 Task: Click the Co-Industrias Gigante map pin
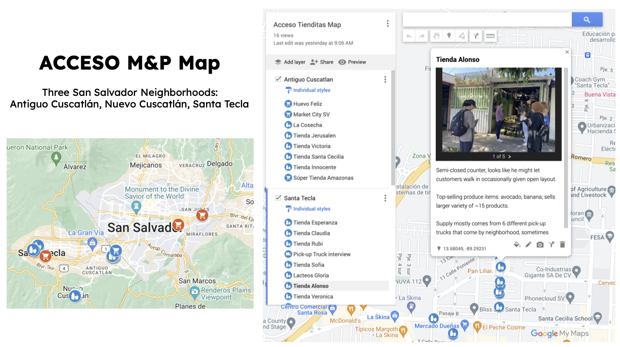[x=576, y=271]
